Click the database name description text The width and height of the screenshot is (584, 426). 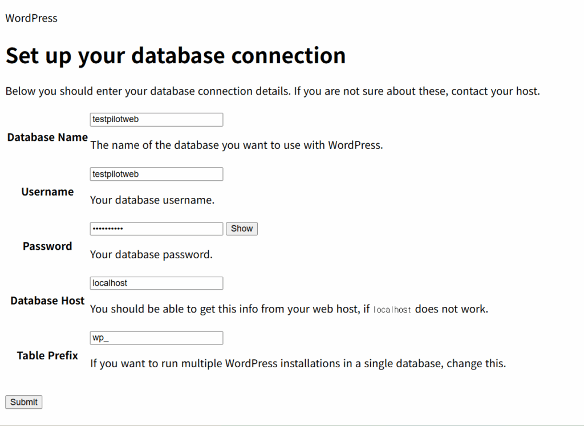pyautogui.click(x=236, y=145)
